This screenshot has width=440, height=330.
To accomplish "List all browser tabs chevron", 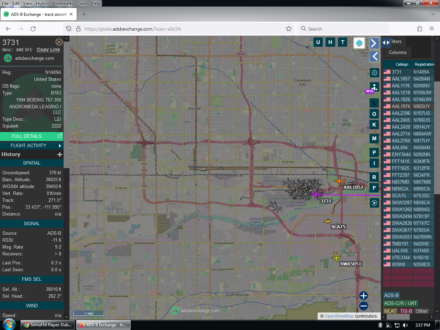I will (x=433, y=14).
